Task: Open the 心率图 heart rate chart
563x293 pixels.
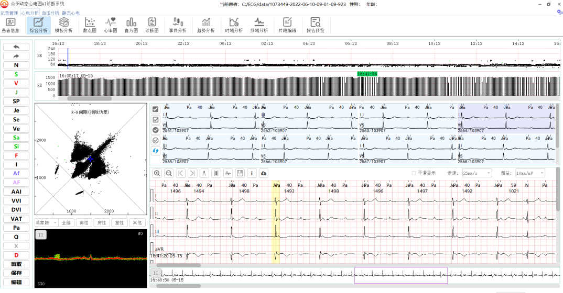Action: pos(111,25)
